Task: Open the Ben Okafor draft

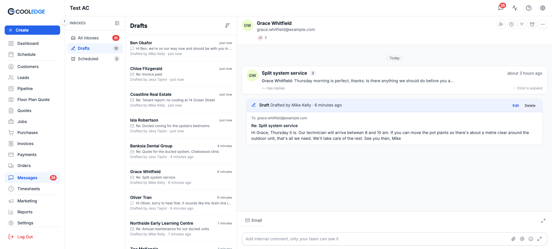Action: tap(181, 48)
